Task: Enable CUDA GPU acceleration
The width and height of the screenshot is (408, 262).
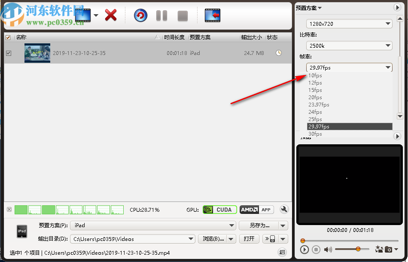Action: [x=219, y=210]
